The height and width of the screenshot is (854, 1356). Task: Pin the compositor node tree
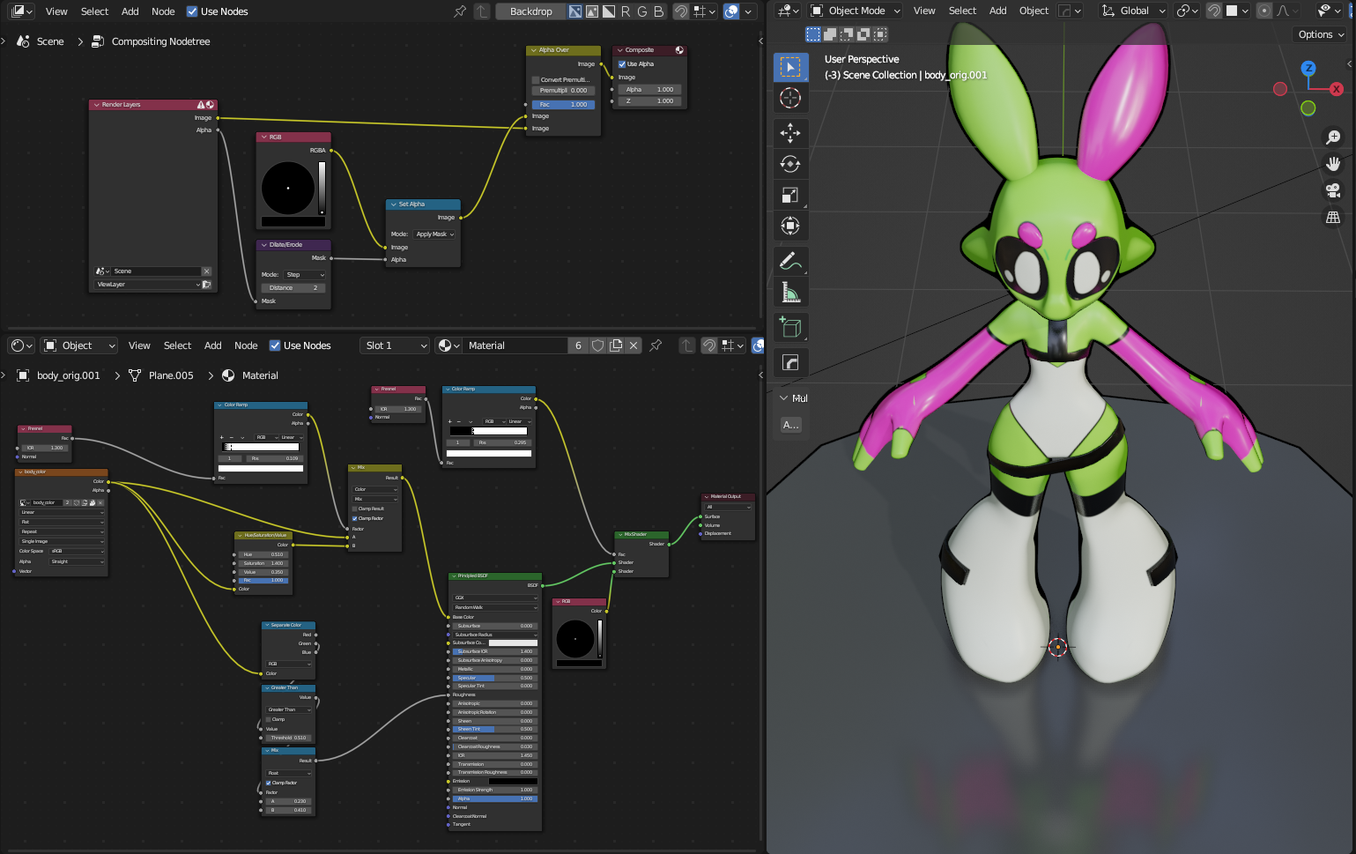pos(459,11)
